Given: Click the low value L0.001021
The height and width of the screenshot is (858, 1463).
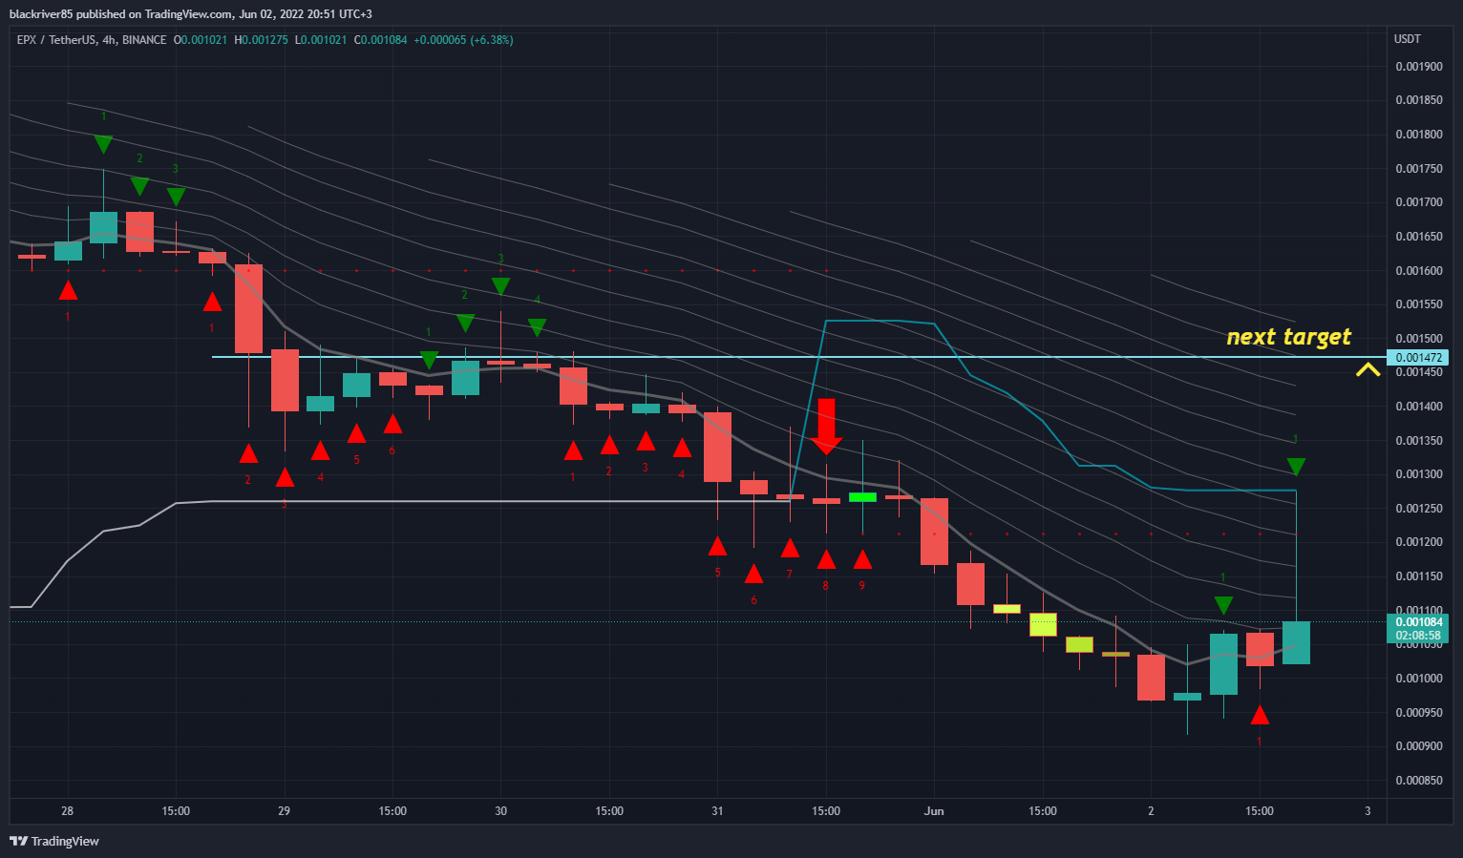Looking at the screenshot, I should [321, 40].
